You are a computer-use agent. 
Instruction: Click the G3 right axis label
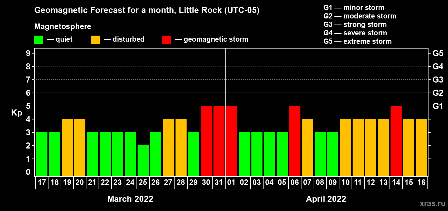pos(438,80)
